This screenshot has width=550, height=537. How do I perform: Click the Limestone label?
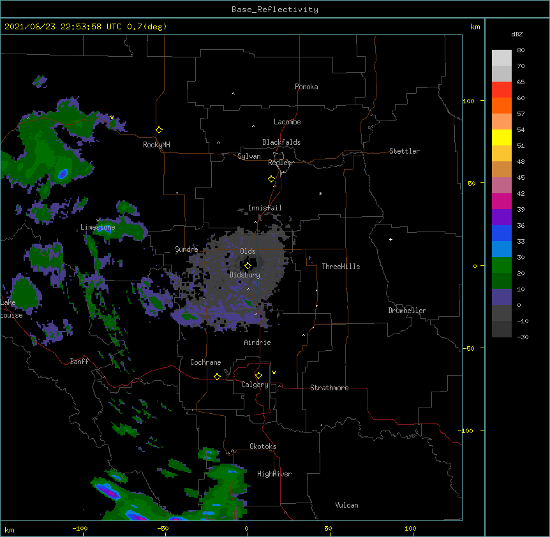98,227
